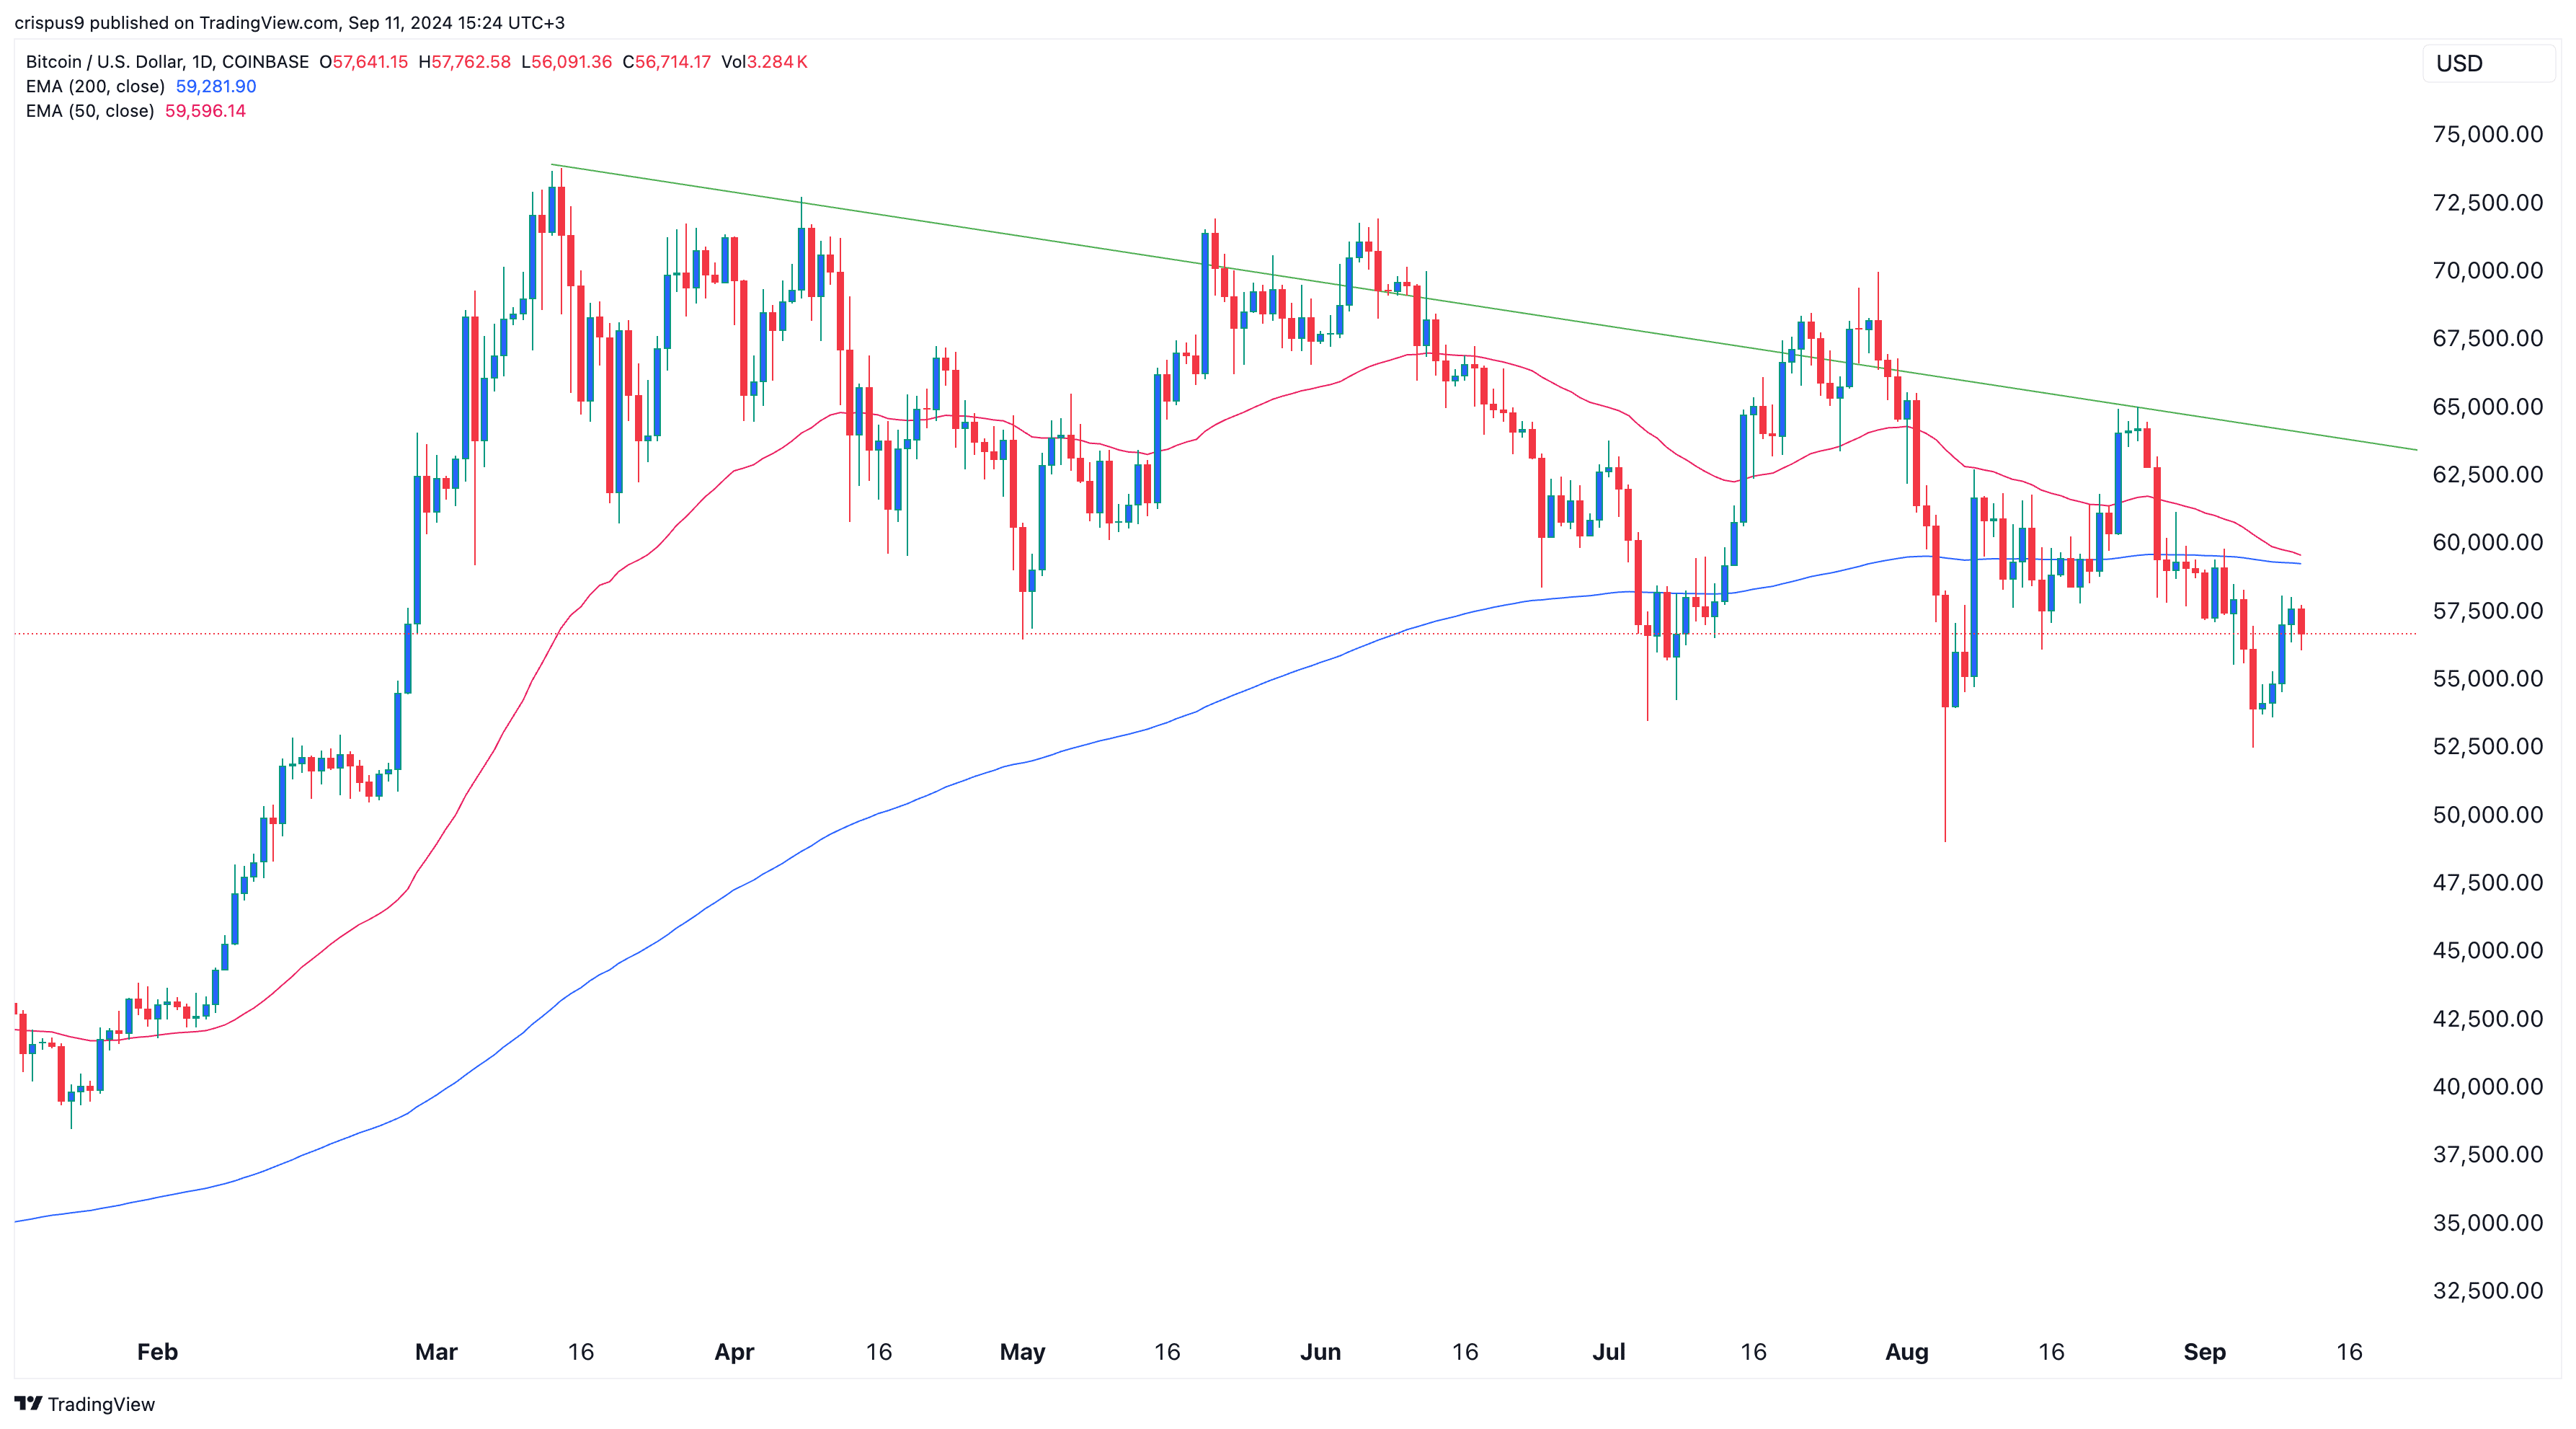Select the EMA (200, close) indicator label
The height and width of the screenshot is (1429, 2576).
[x=95, y=86]
